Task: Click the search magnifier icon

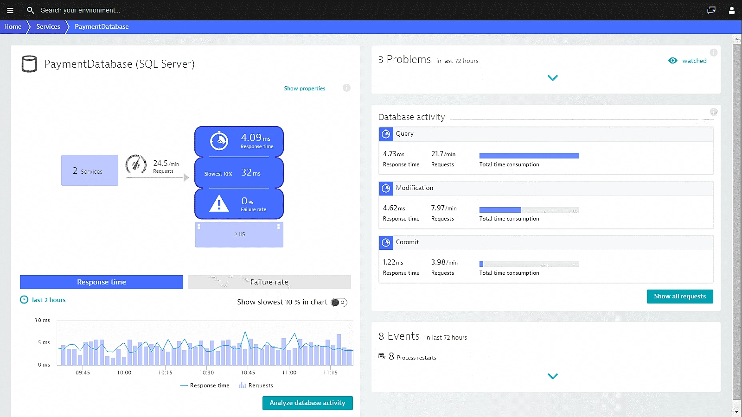Action: (31, 10)
